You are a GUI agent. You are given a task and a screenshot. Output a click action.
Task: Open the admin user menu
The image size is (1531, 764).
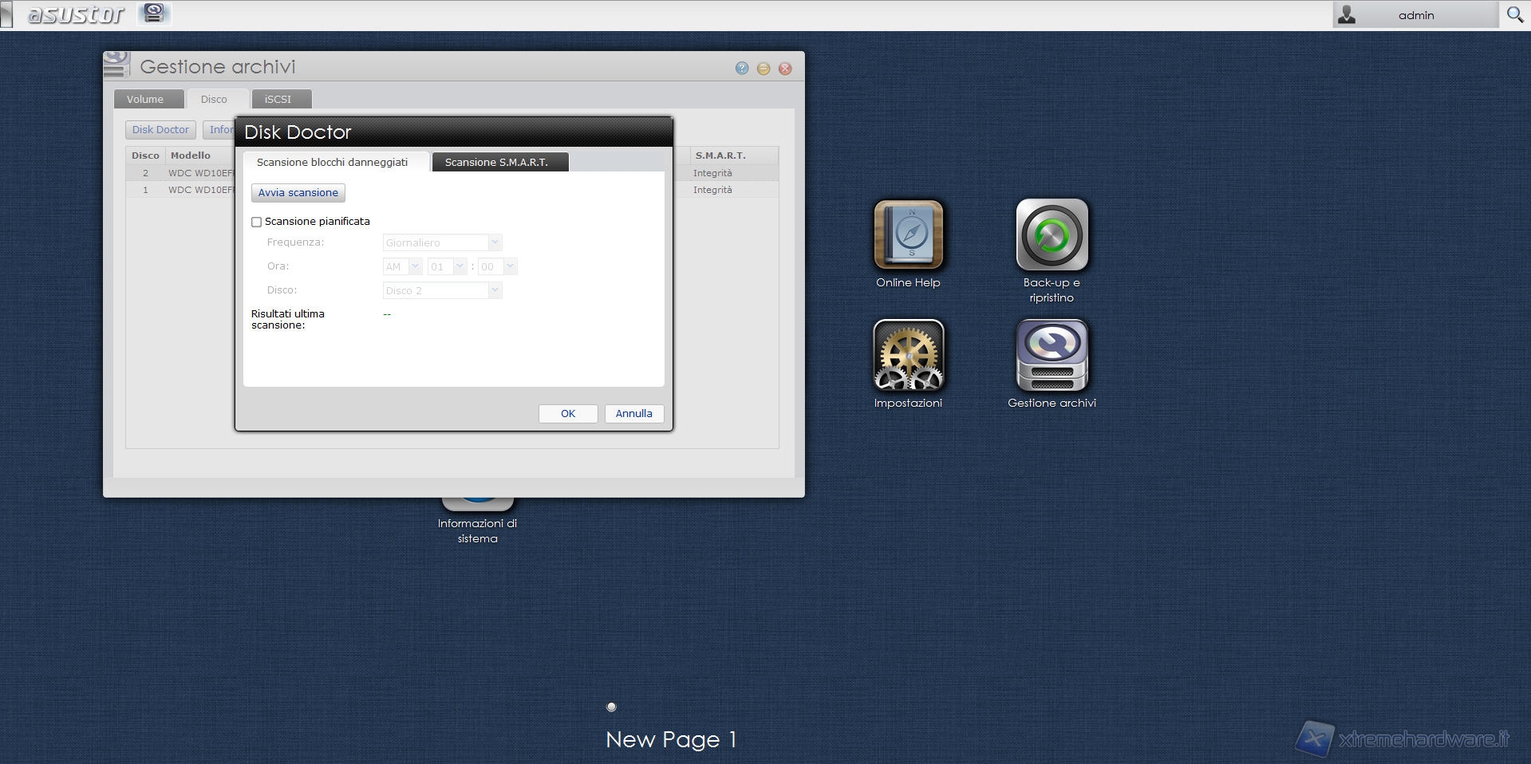click(x=1415, y=15)
